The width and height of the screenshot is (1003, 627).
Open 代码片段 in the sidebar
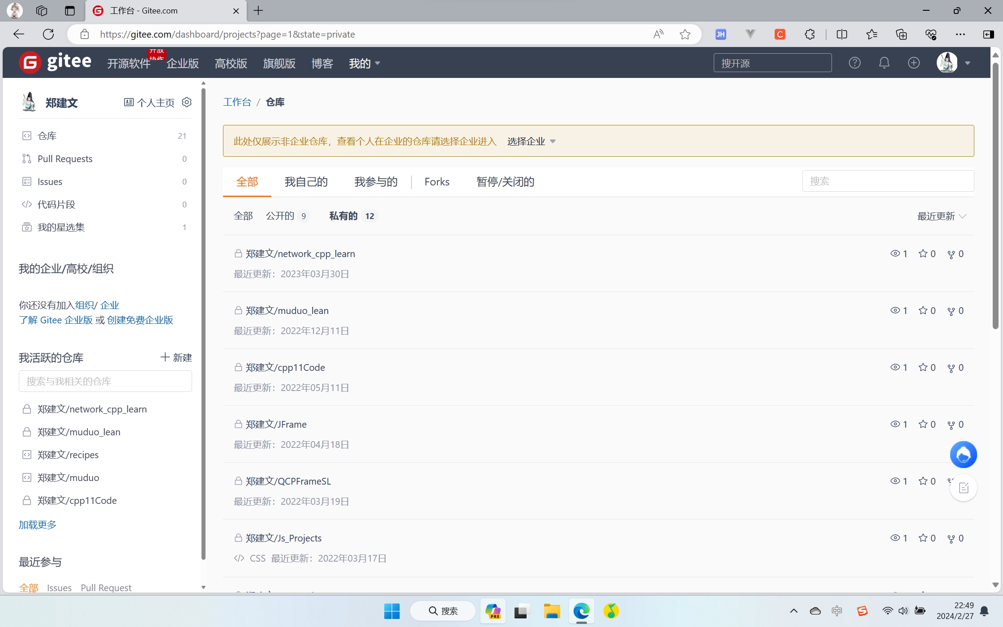pos(105,204)
